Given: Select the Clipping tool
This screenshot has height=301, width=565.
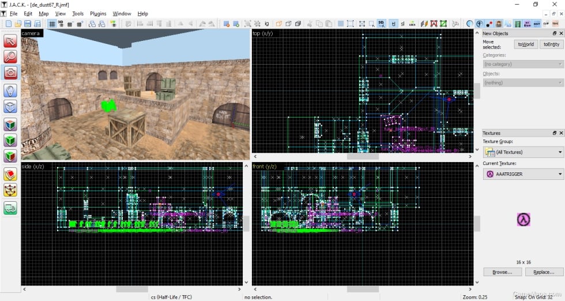Looking at the screenshot, I should 10,174.
